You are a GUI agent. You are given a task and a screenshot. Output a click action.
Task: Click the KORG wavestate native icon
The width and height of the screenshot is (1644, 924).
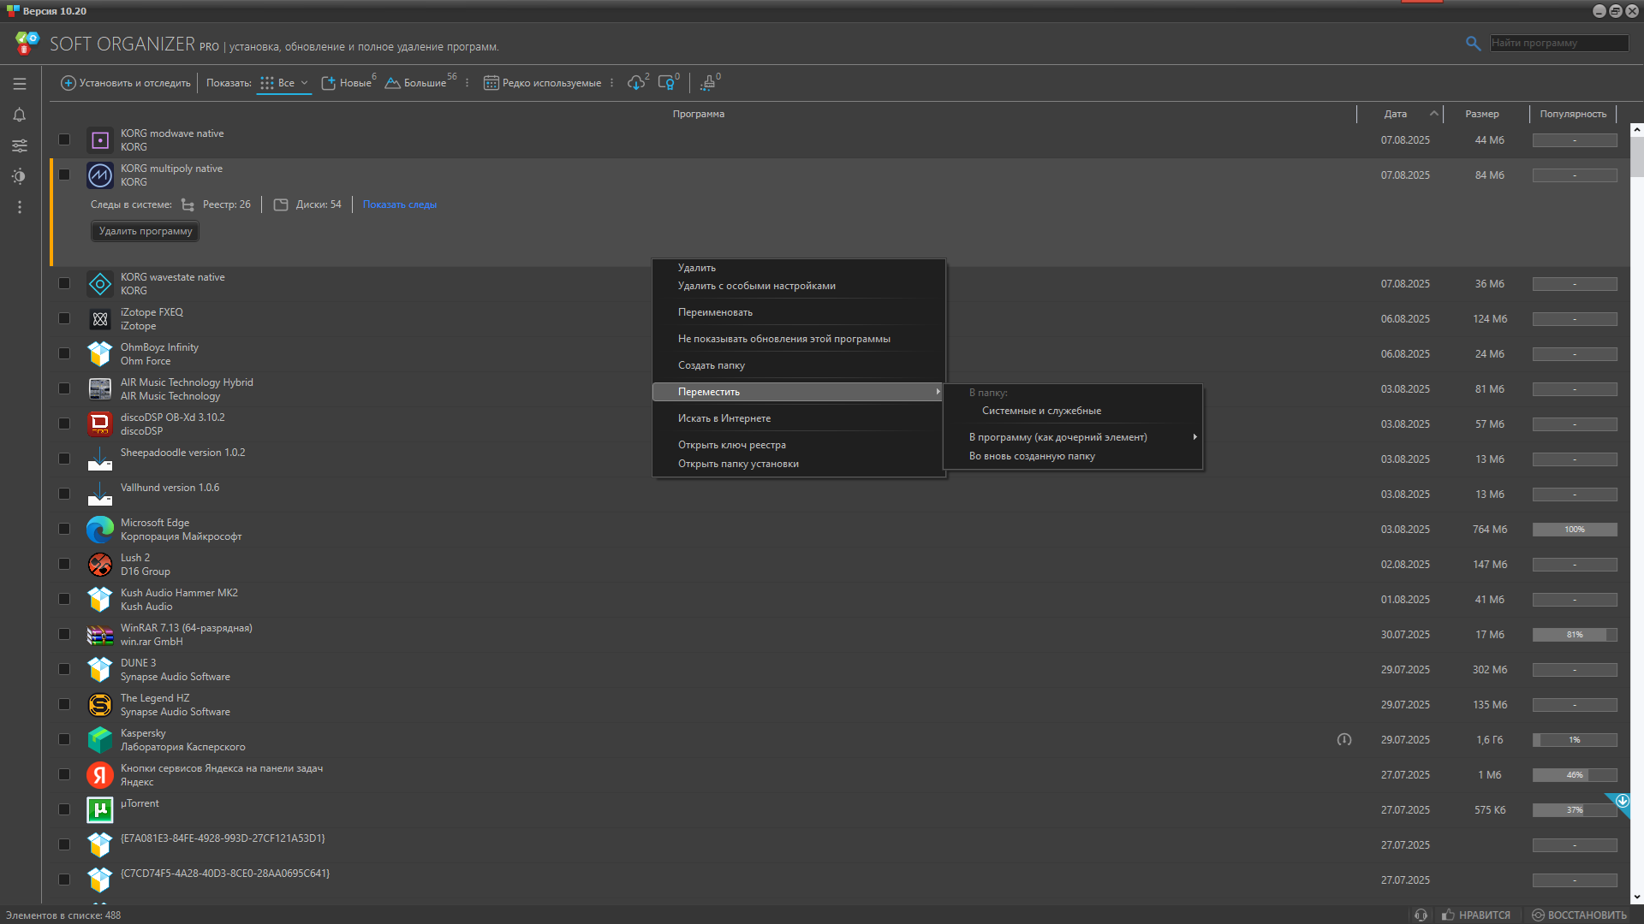pos(100,284)
